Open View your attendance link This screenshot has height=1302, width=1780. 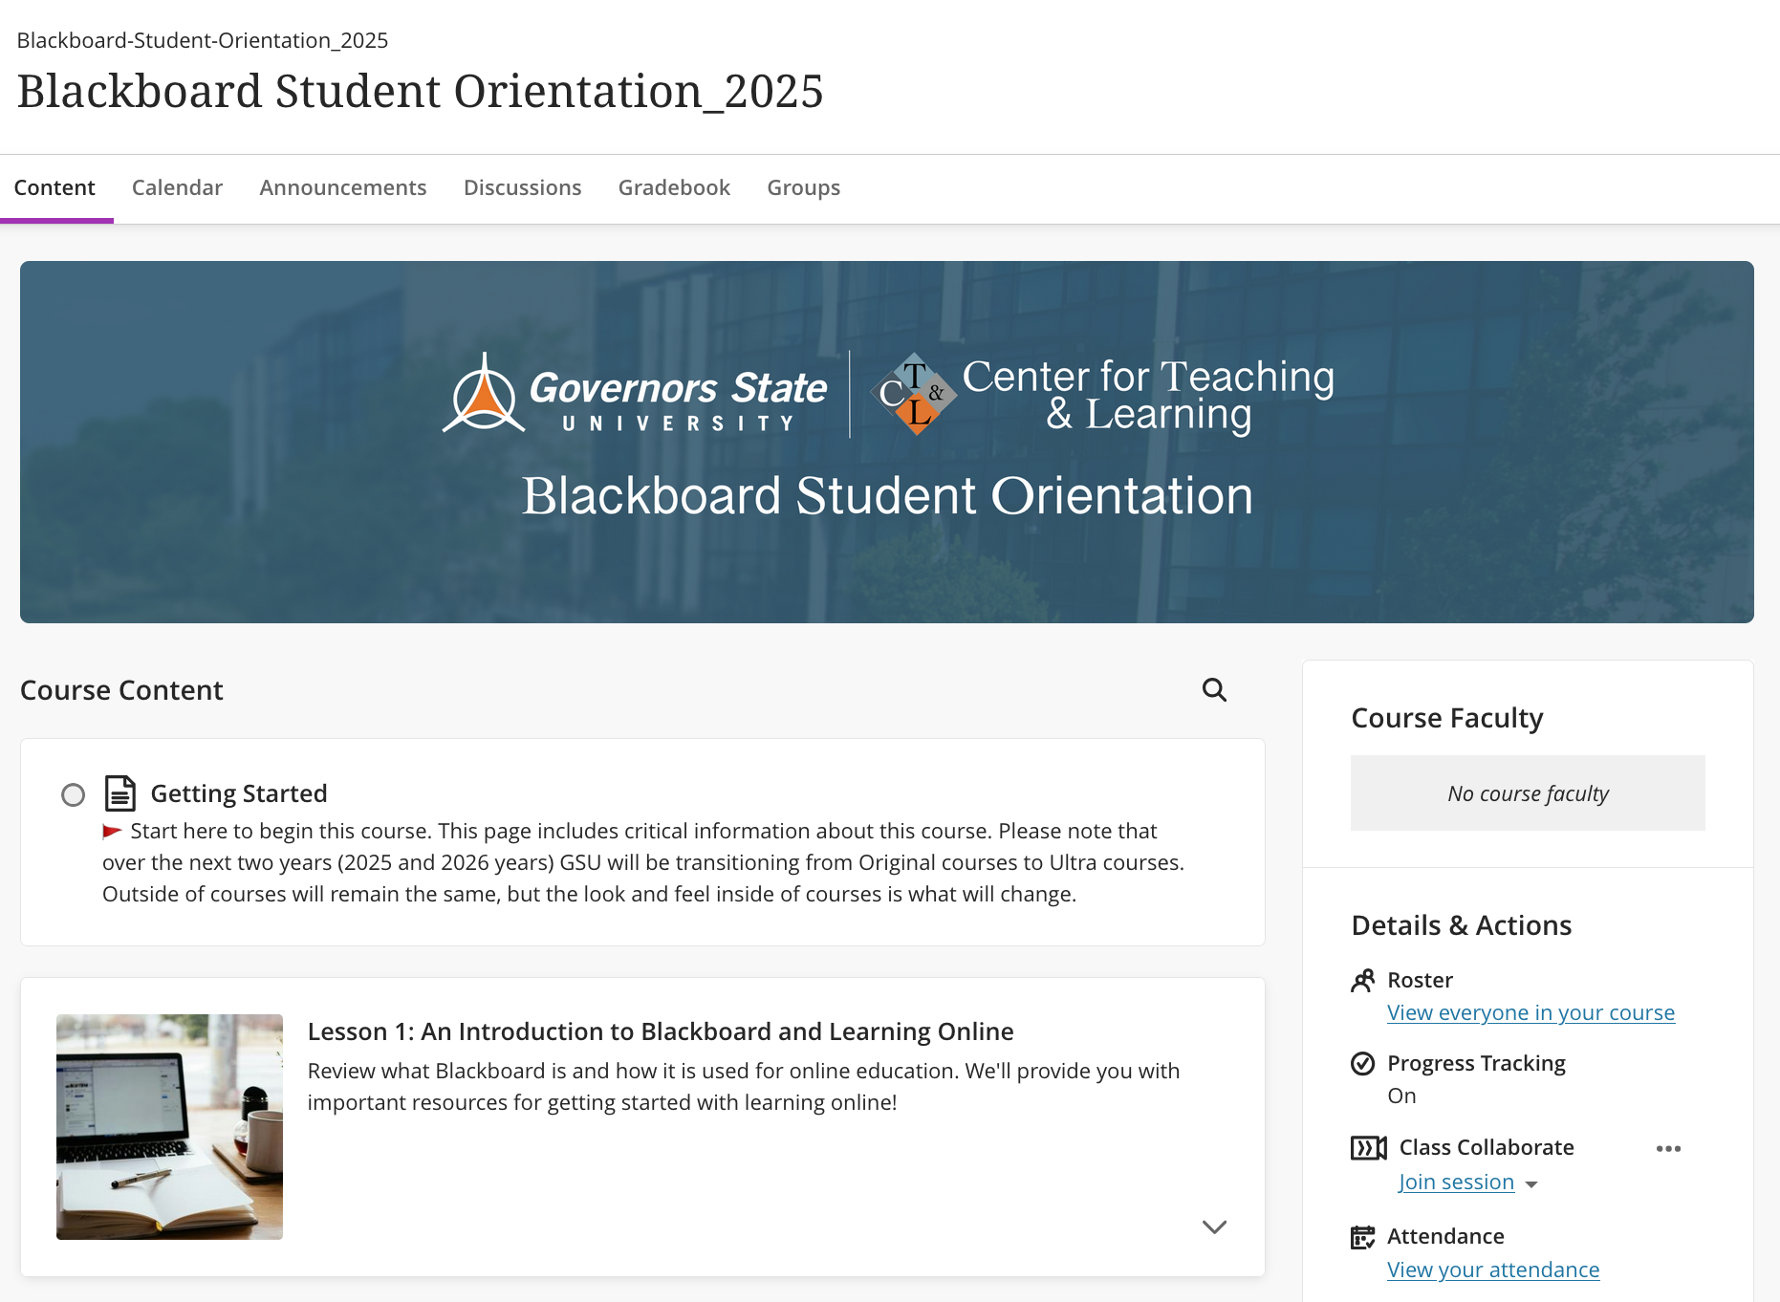click(1493, 1269)
